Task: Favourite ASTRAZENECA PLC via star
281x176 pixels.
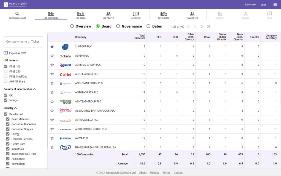Action: coord(52,120)
